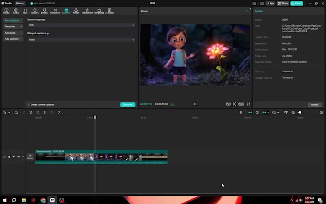Open the Text panel
This screenshot has height=204, width=326.
coord(25,11)
